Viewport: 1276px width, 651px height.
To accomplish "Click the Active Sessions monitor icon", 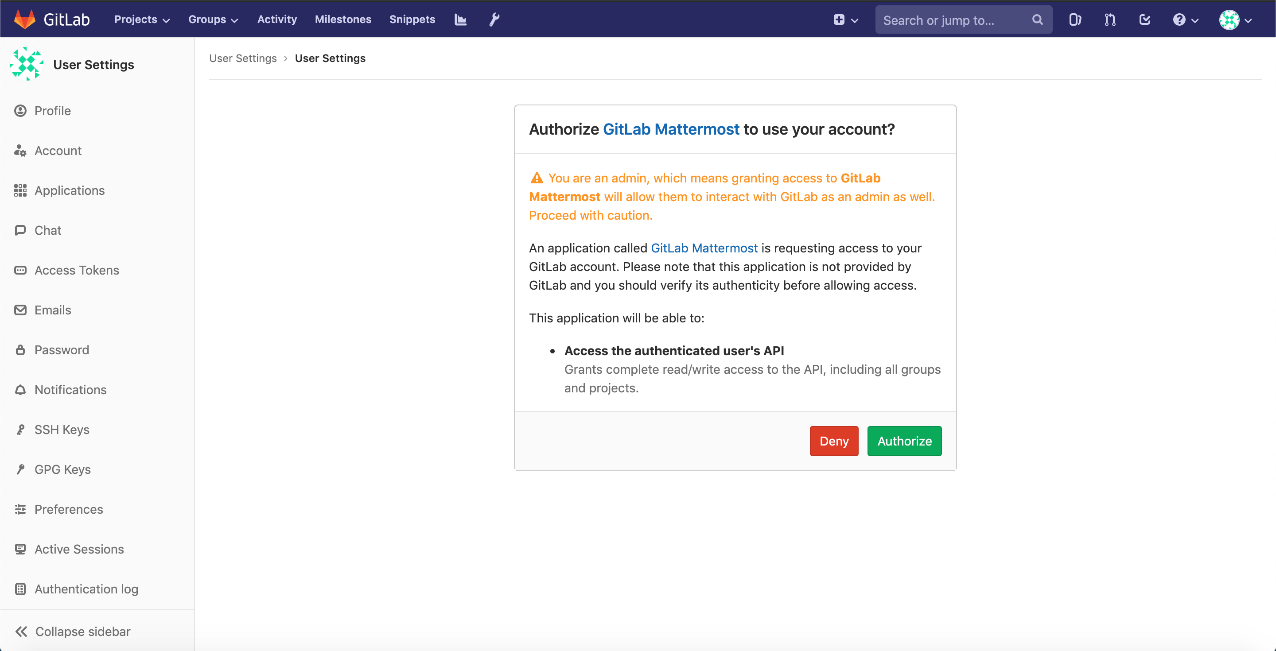I will click(20, 549).
